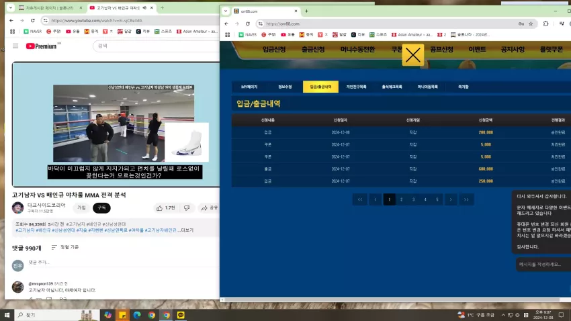
Task: Open NAVER bookmark in YouTube window
Action: coord(32,32)
